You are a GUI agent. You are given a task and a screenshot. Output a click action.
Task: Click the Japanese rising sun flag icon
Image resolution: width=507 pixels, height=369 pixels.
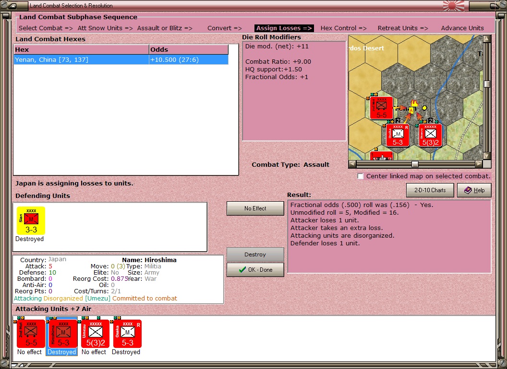[x=453, y=6]
